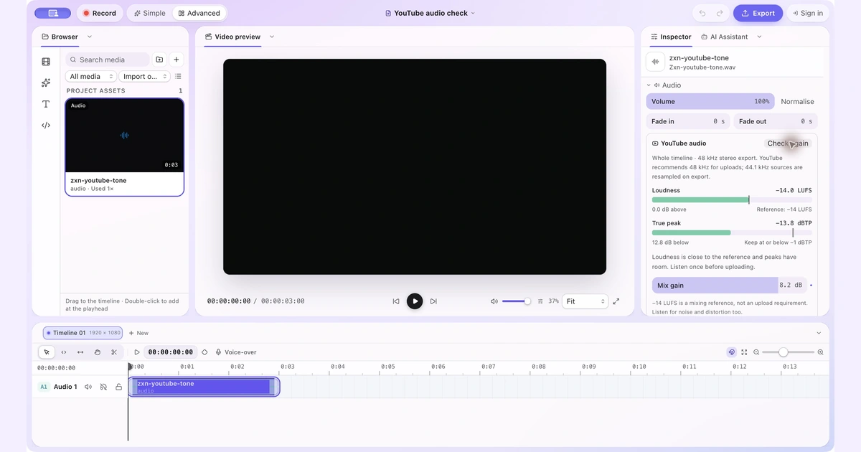Screen dimensions: 861x452
Task: Play the video preview
Action: pyautogui.click(x=415, y=301)
